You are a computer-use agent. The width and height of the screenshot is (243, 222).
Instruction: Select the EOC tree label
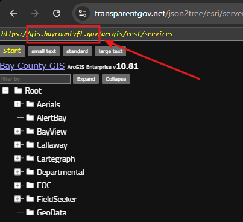pos(44,185)
